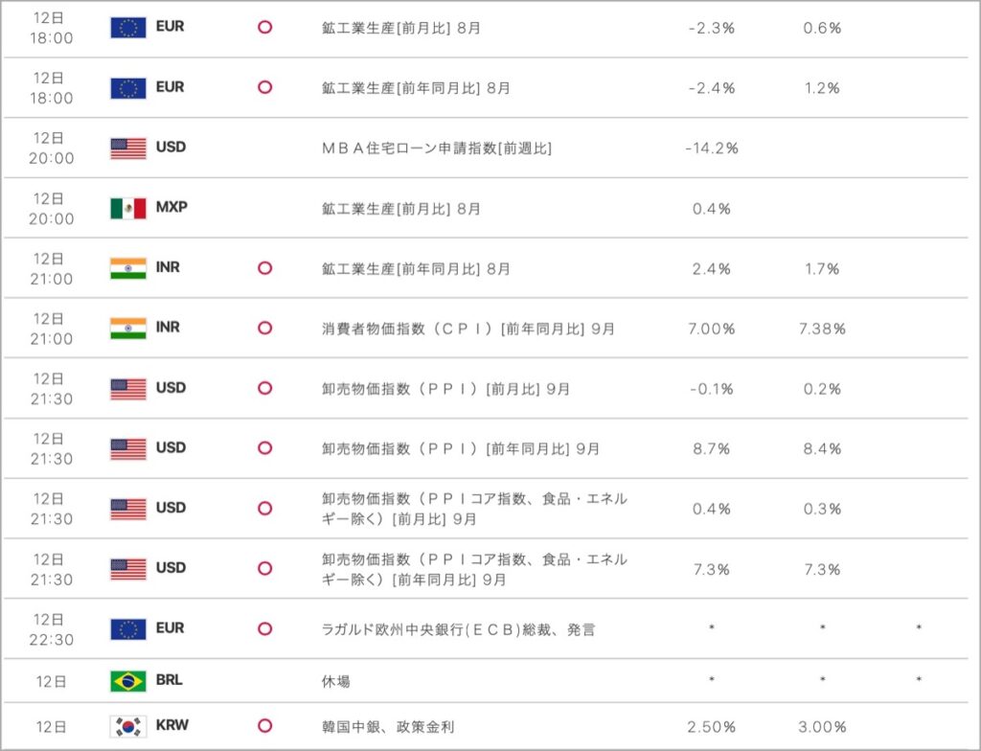Screen dimensions: 981x751
Task: Open the 消費者物価指数(CPI) 9月 event
Action: 468,329
